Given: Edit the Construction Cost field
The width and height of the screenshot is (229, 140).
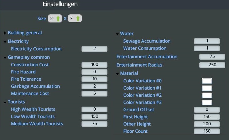Looking at the screenshot, I should [94, 65].
